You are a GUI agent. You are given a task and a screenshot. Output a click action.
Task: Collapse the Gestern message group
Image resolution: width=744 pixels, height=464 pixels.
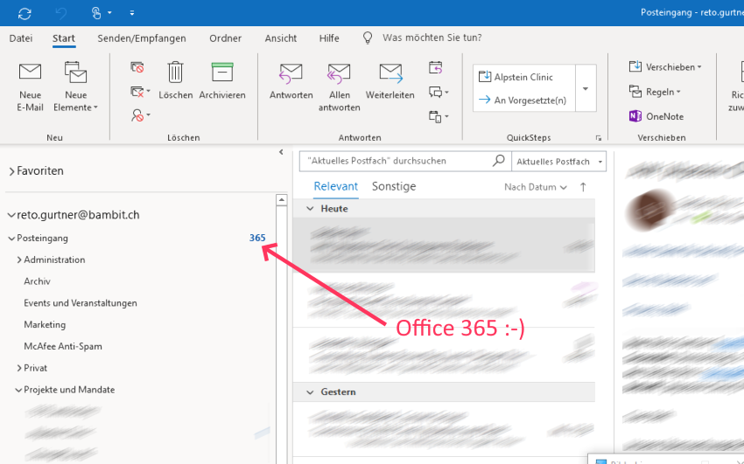(x=310, y=392)
